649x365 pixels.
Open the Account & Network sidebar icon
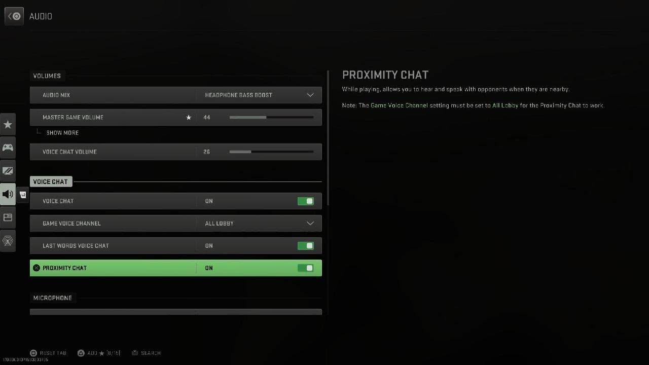coord(8,241)
